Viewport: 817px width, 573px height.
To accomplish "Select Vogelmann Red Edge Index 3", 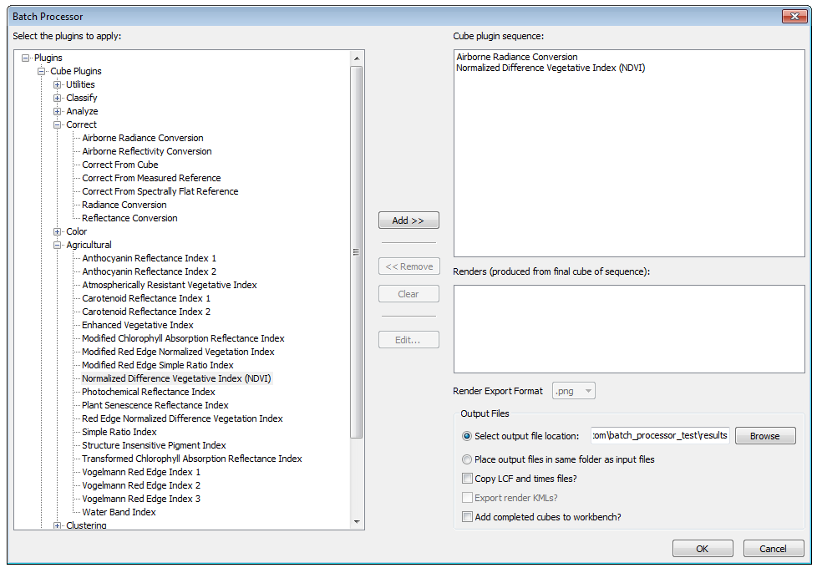I will 141,499.
